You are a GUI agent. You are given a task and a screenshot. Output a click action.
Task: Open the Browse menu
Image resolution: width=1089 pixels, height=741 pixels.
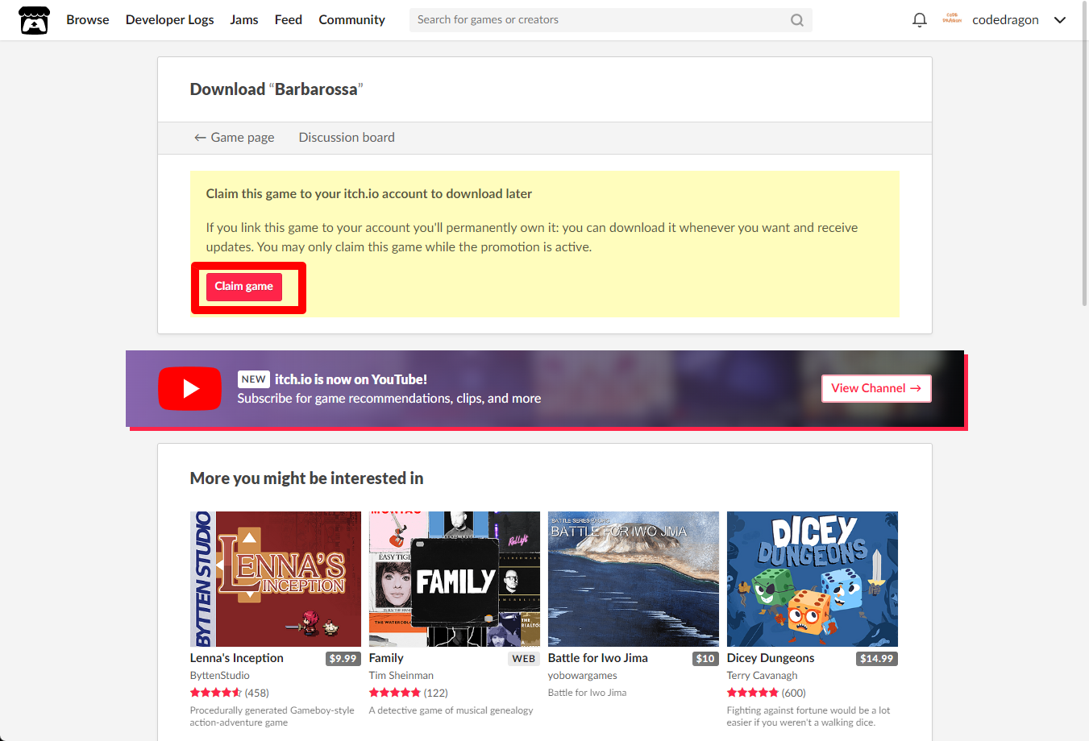click(x=88, y=19)
